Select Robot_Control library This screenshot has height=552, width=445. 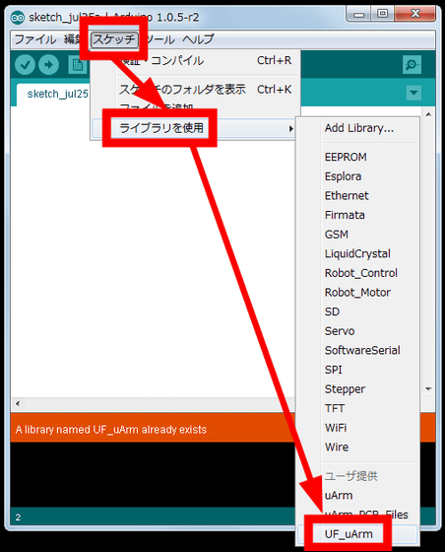coord(361,273)
